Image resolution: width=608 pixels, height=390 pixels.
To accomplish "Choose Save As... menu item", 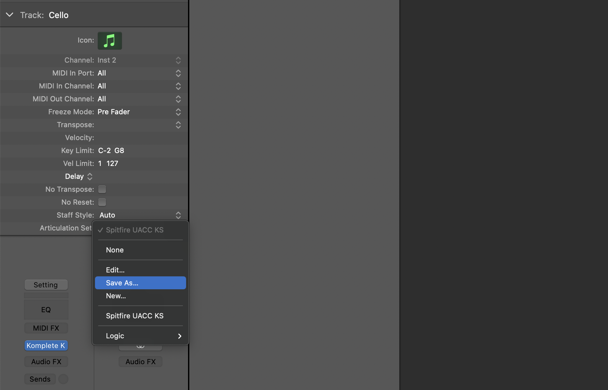I will pos(141,283).
